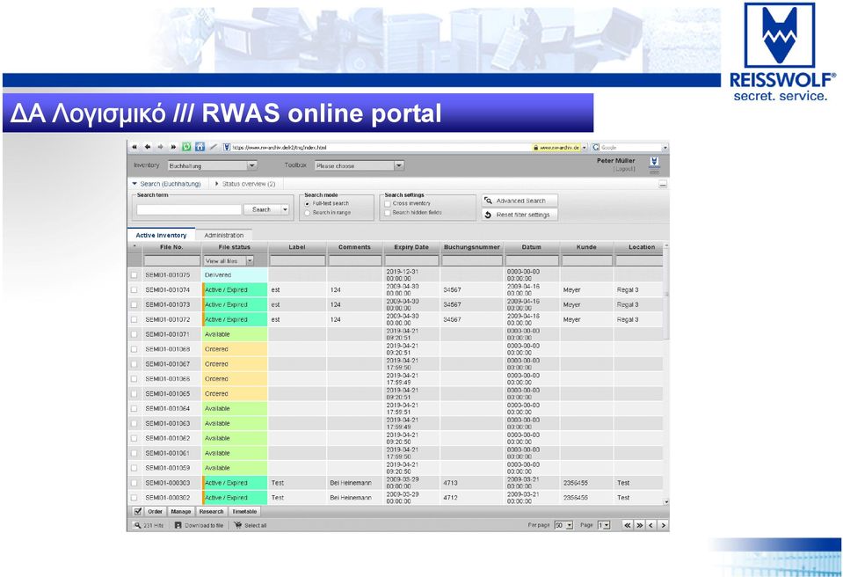This screenshot has height=577, width=843.
Task: Click the Google search box in browser
Action: (x=630, y=148)
